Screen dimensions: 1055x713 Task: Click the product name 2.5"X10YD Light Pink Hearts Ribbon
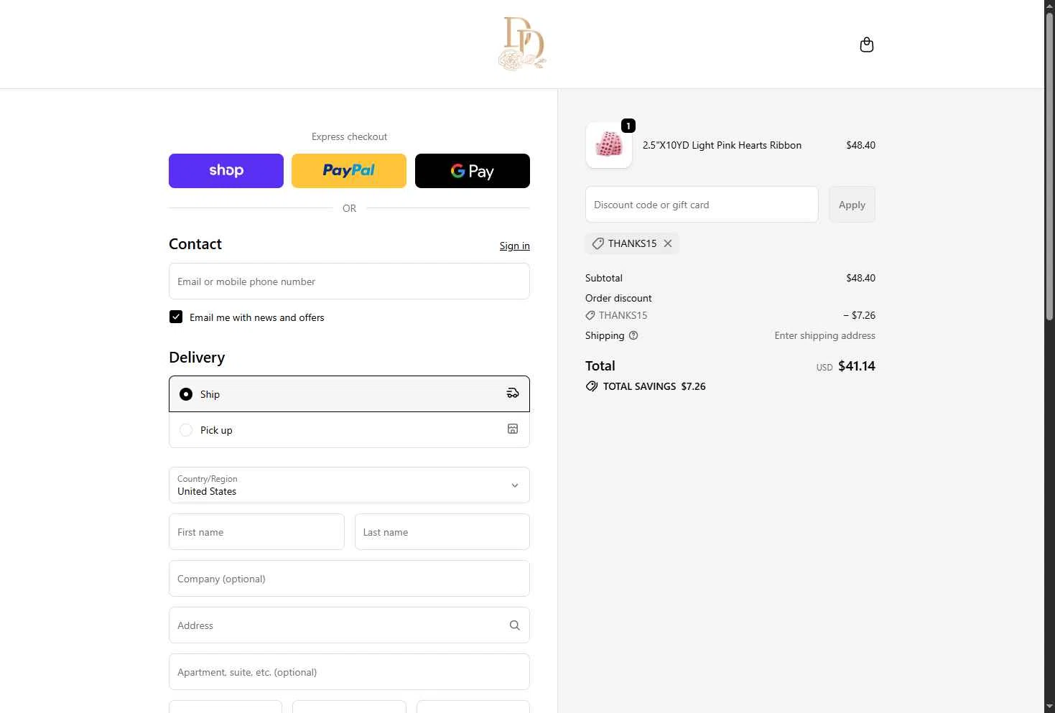722,145
